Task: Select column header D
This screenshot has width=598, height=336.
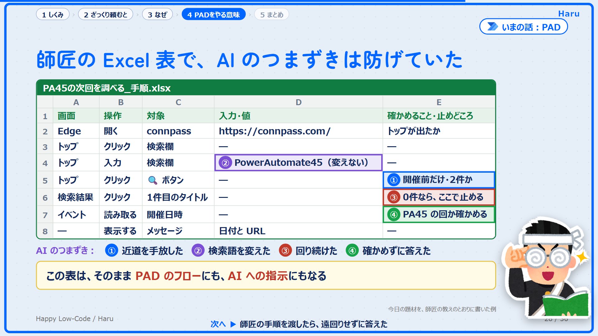Action: [298, 102]
